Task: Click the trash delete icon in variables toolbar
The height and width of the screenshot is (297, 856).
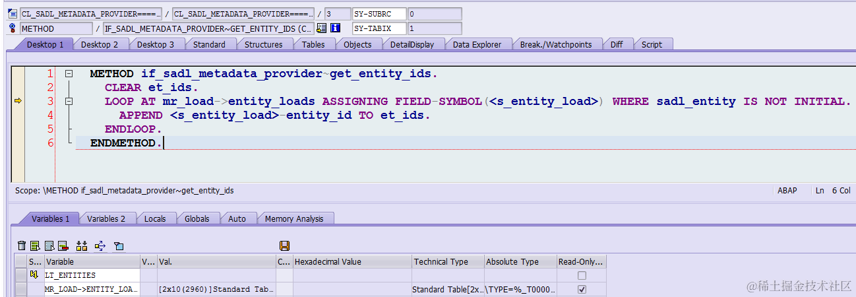Action: click(x=22, y=246)
